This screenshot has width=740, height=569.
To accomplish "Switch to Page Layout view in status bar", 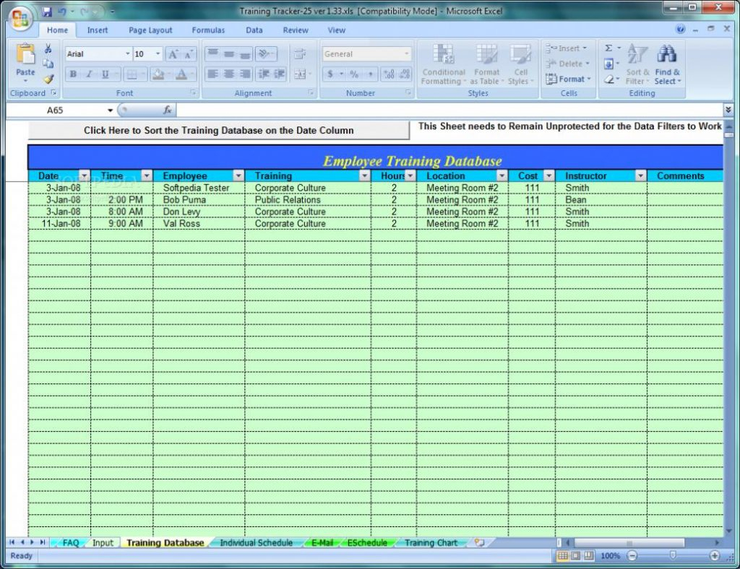I will [x=576, y=556].
